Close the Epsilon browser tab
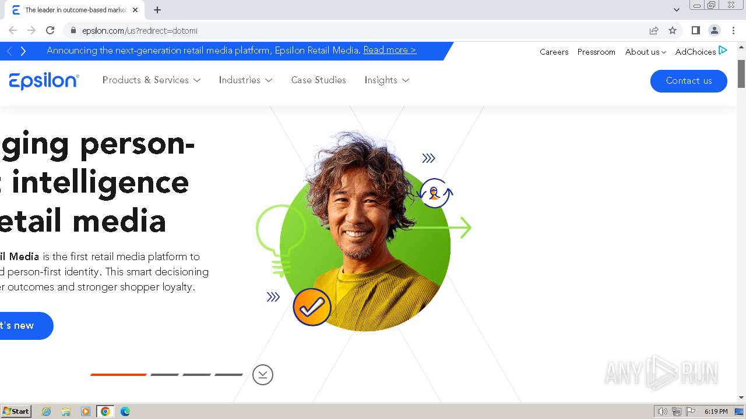Viewport: 746px width, 419px height. point(135,10)
